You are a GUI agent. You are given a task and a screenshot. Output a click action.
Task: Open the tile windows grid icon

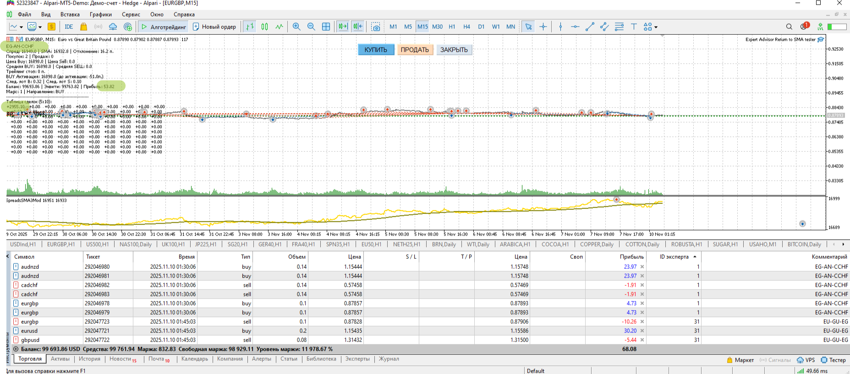pyautogui.click(x=326, y=27)
